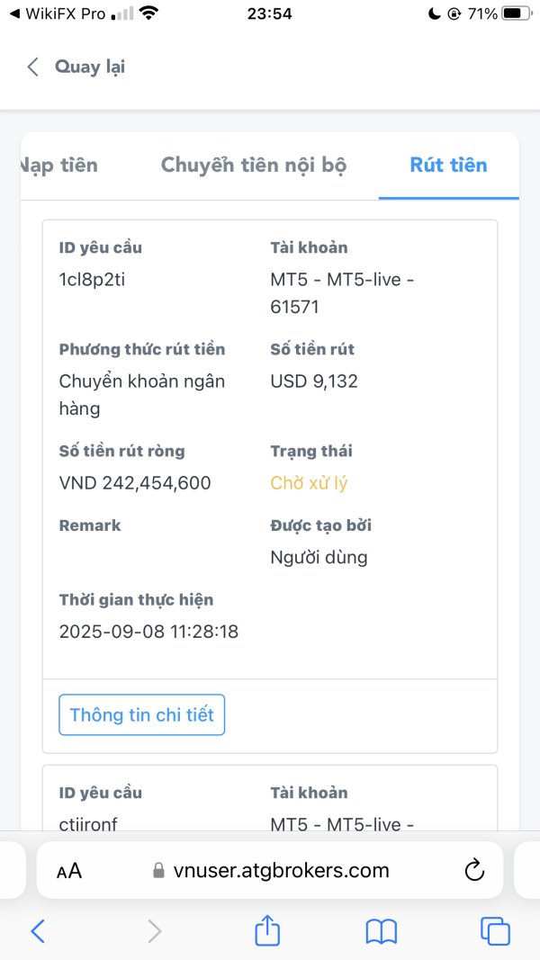Open the Safari bookmarks book icon

point(382,932)
